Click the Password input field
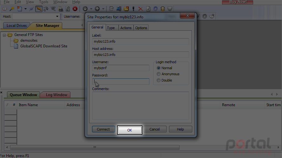The width and height of the screenshot is (282, 158). pos(121,82)
